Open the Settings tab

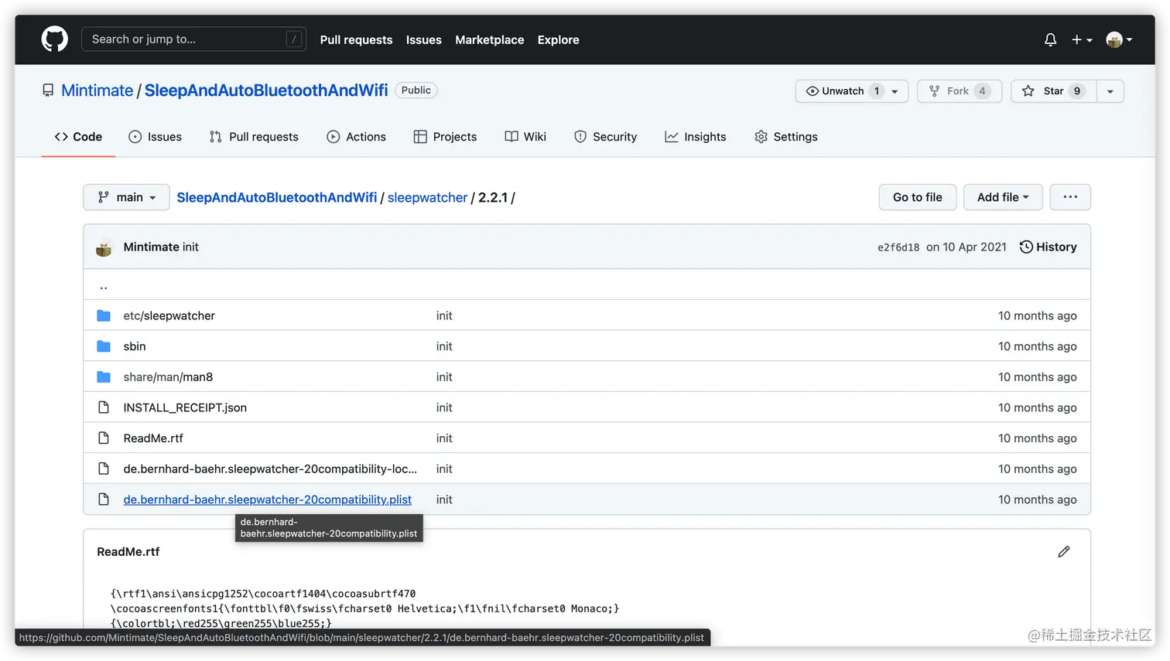[x=786, y=137]
